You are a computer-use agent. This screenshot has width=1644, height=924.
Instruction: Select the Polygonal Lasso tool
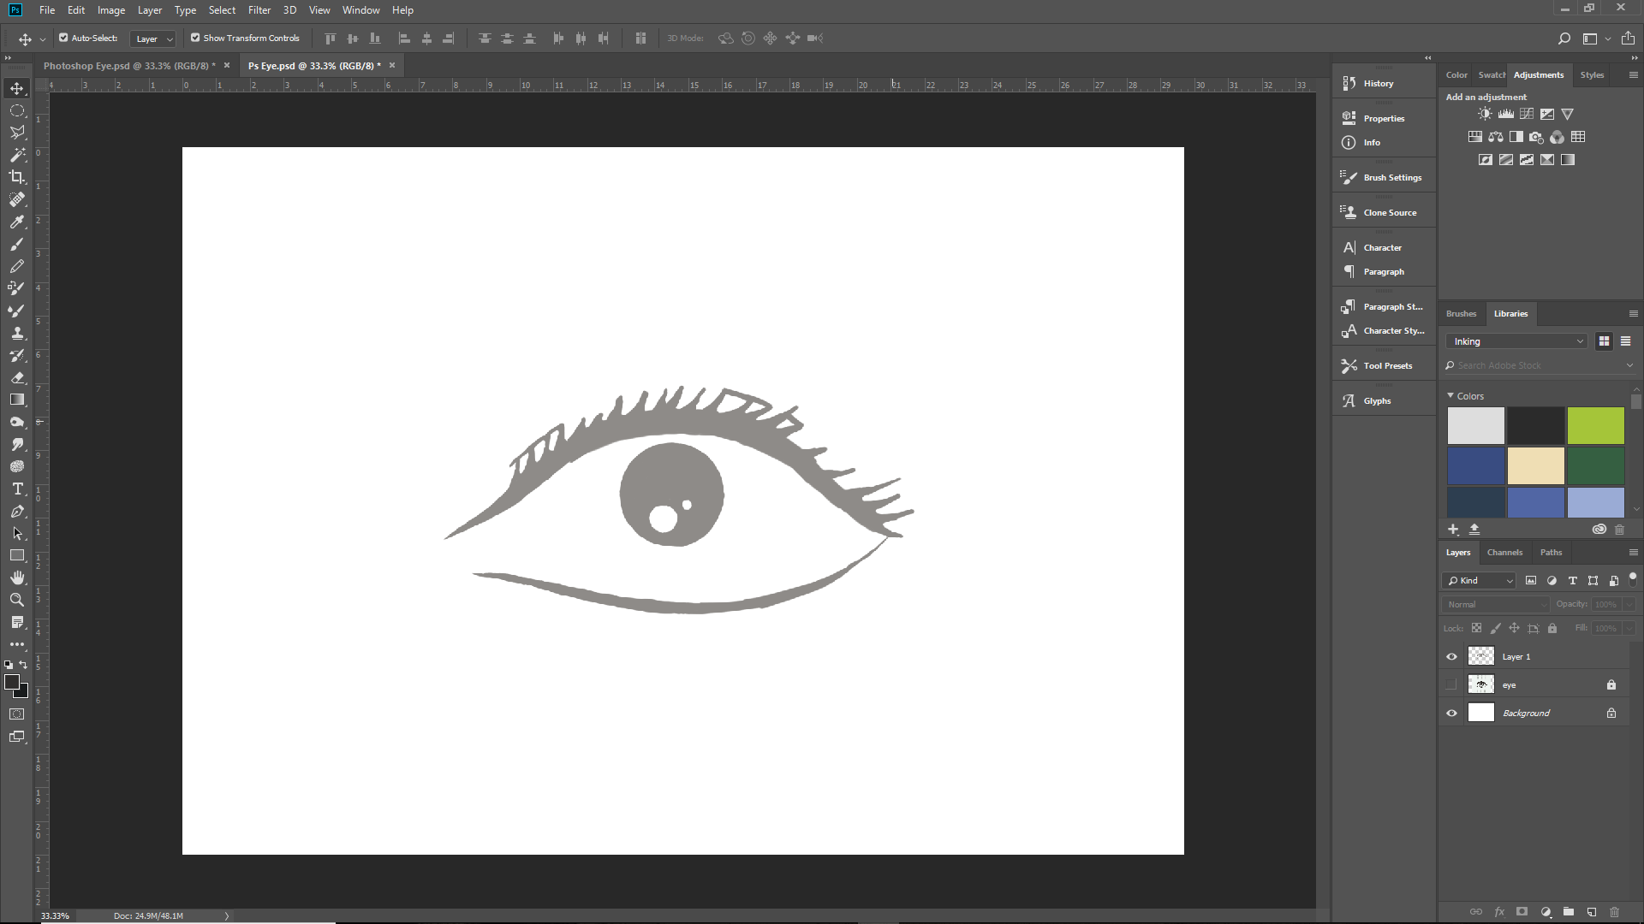click(x=17, y=133)
